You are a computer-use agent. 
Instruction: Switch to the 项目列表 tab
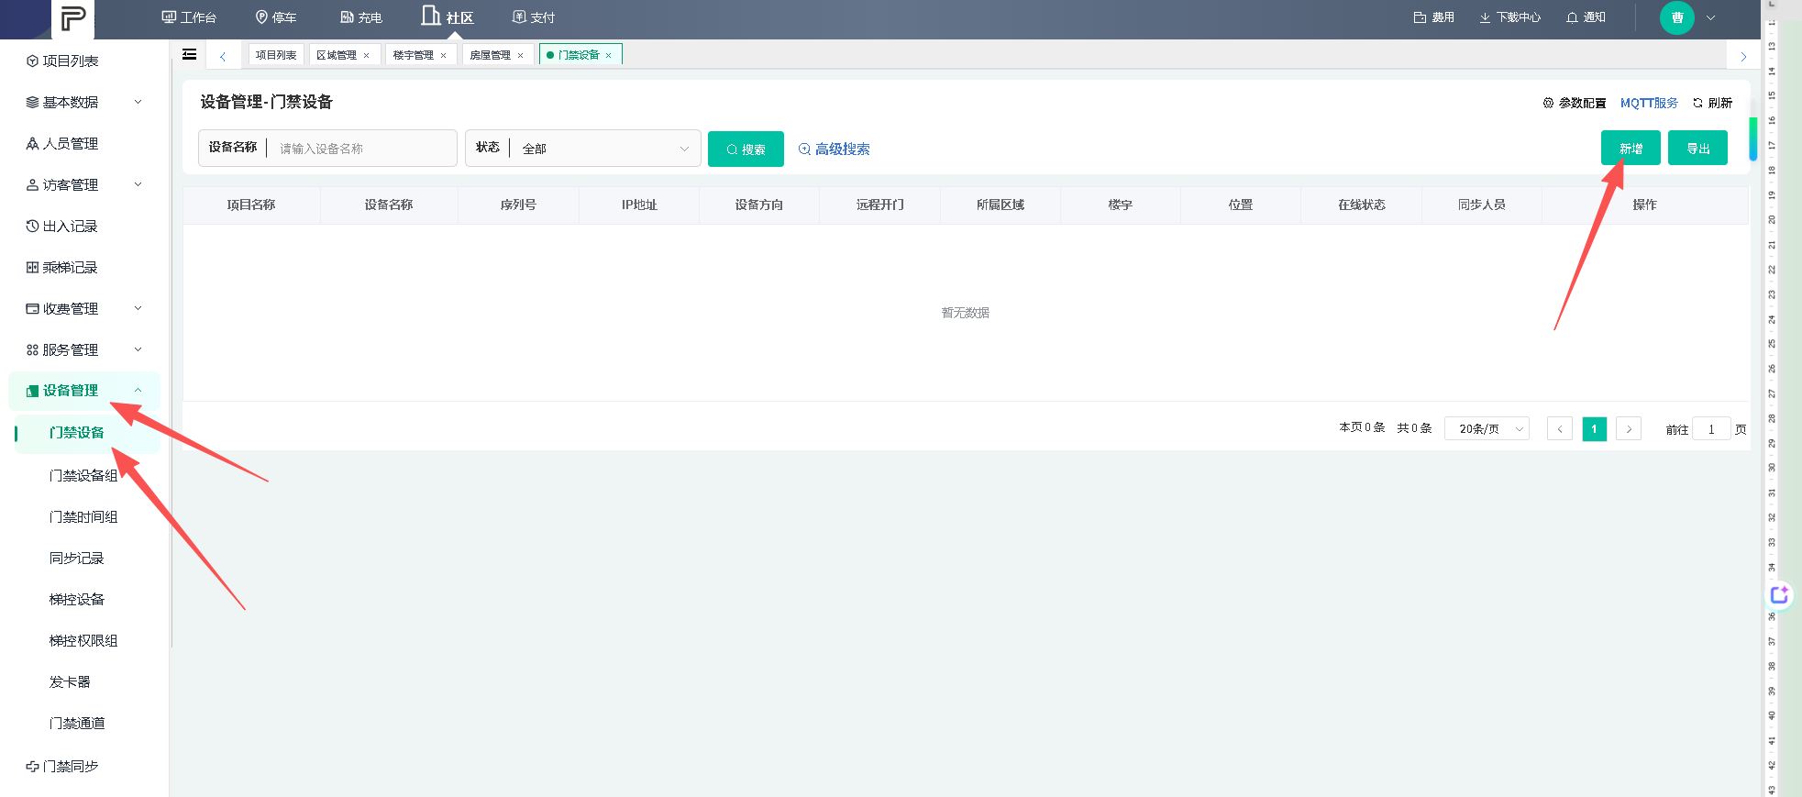point(276,55)
